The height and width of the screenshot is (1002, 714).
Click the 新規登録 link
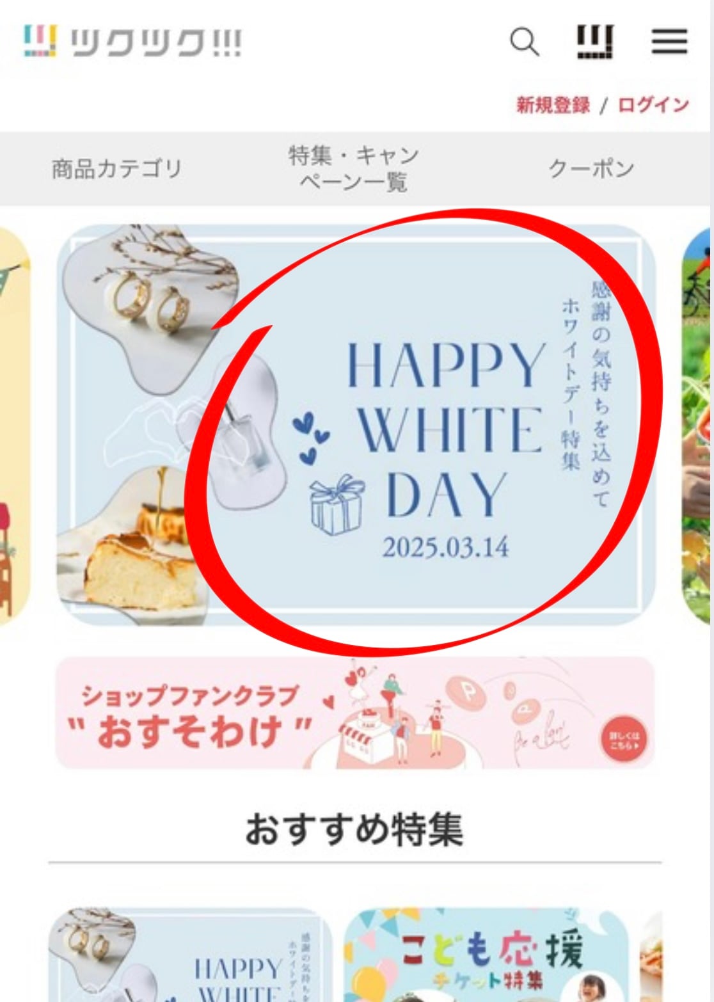pos(553,105)
